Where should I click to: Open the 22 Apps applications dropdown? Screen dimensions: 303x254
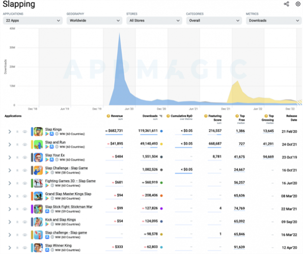click(x=33, y=20)
